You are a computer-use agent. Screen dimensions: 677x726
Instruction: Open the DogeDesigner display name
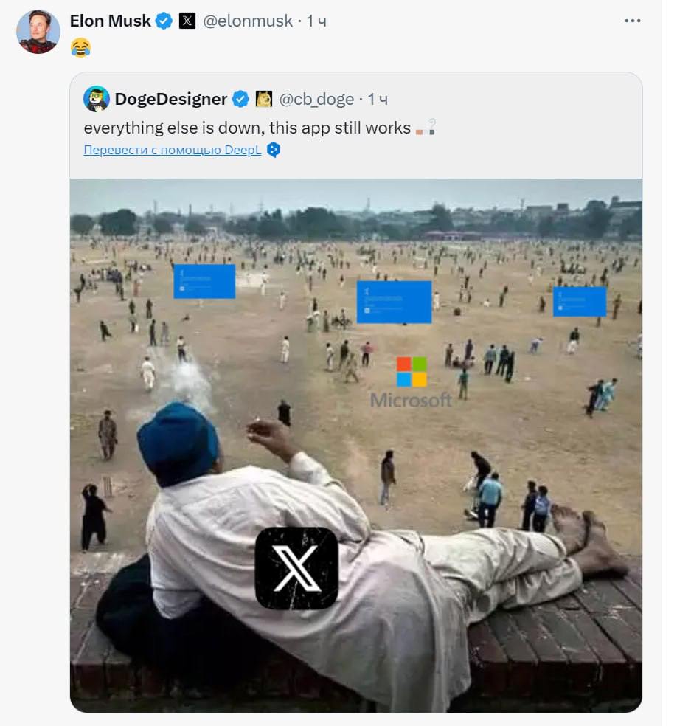[x=171, y=99]
